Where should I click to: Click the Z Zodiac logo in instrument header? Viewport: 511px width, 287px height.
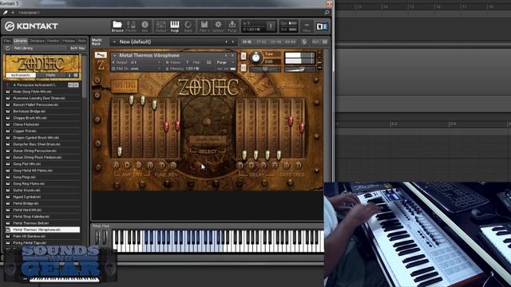pos(101,65)
